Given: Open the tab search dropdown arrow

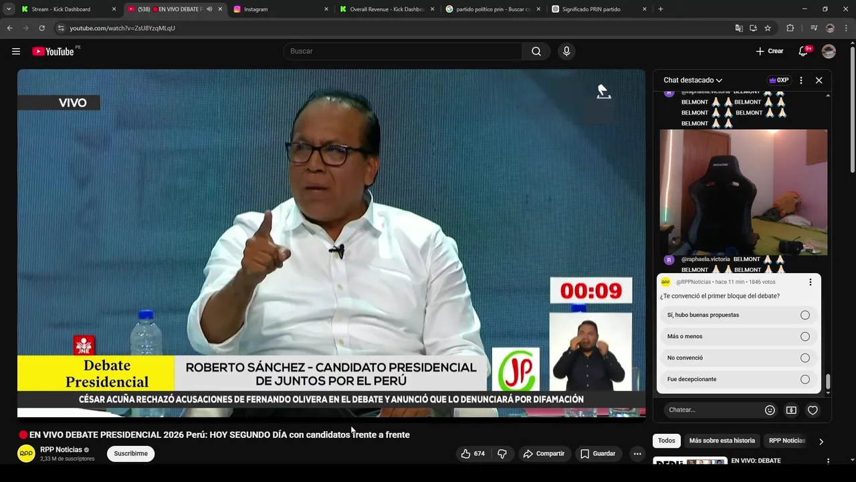Looking at the screenshot, I should point(9,9).
